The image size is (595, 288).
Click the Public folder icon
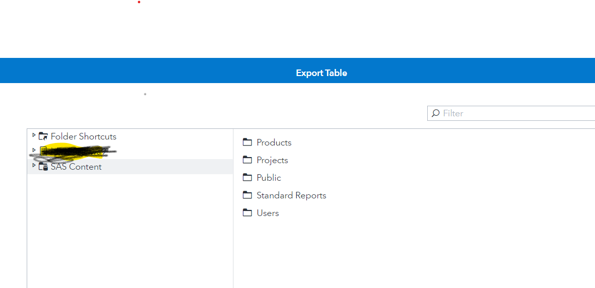click(247, 178)
